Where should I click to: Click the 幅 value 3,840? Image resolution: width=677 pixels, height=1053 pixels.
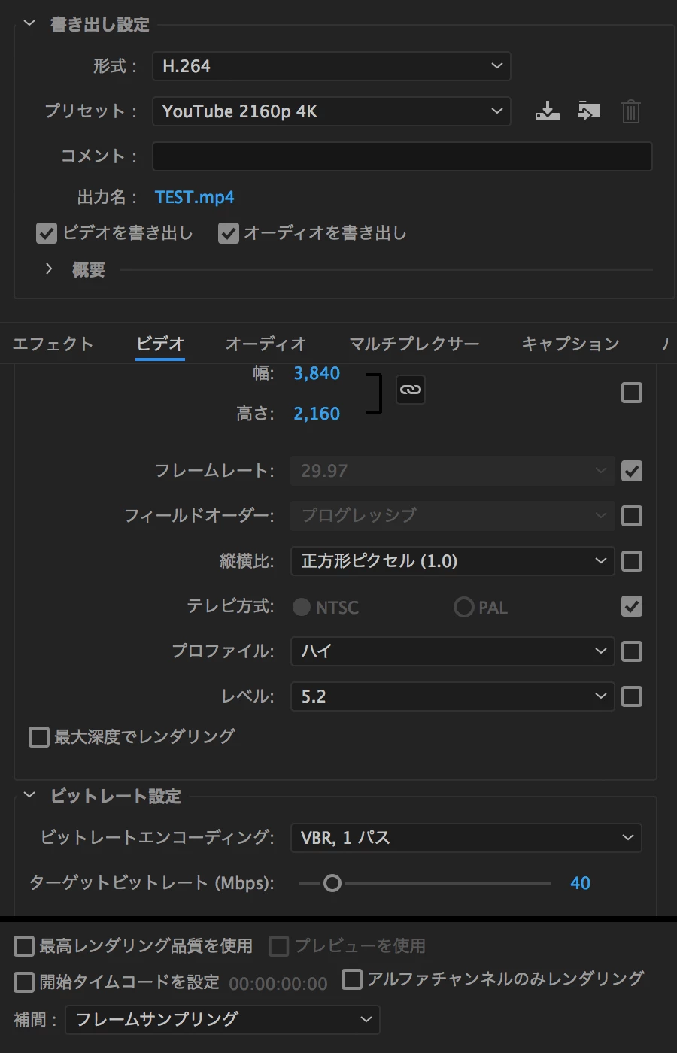pos(317,373)
